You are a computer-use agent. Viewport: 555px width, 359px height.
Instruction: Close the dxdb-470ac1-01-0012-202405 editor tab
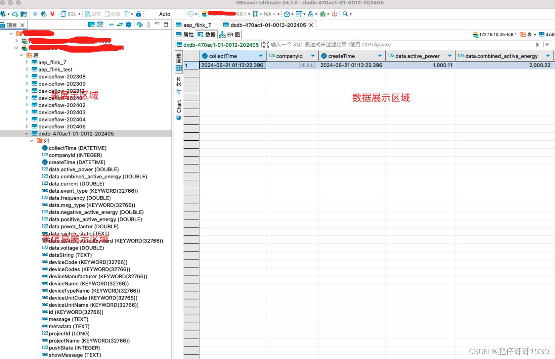[311, 25]
